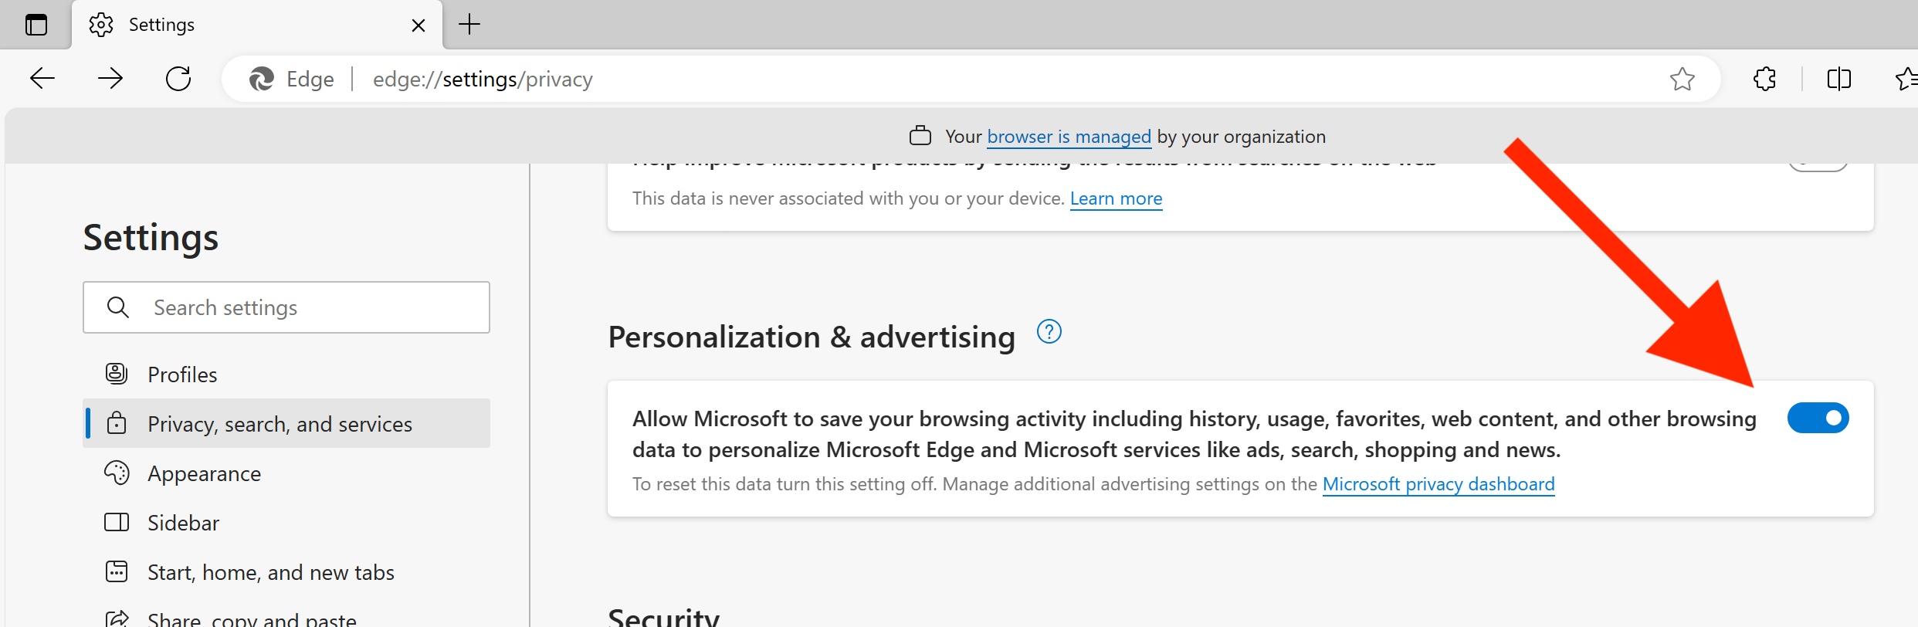This screenshot has height=627, width=1918.
Task: Open Privacy, search, and services settings
Action: pos(286,423)
